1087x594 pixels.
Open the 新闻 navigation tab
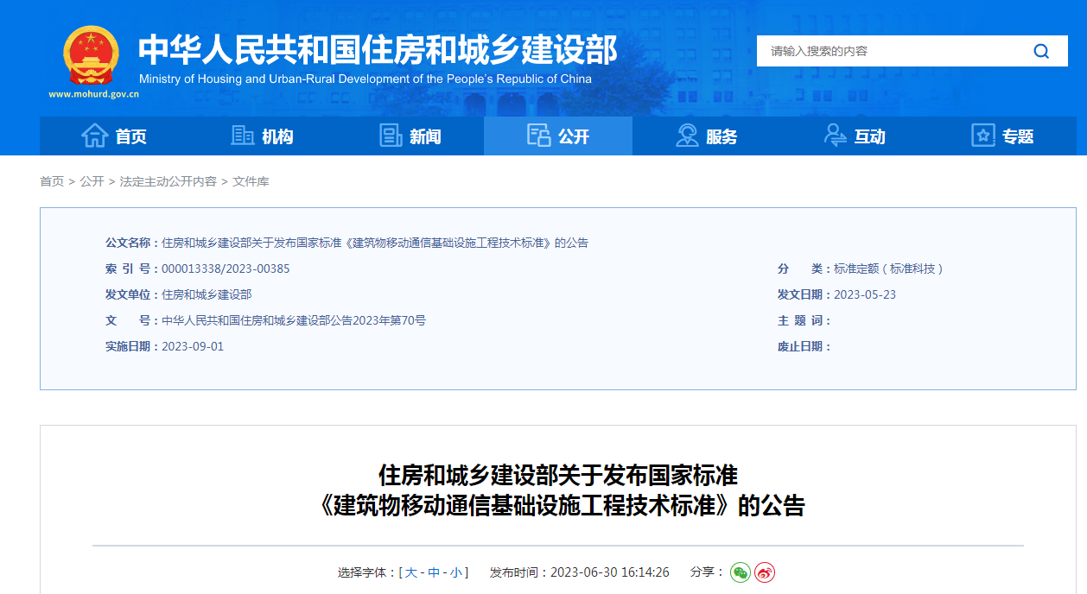coord(410,136)
